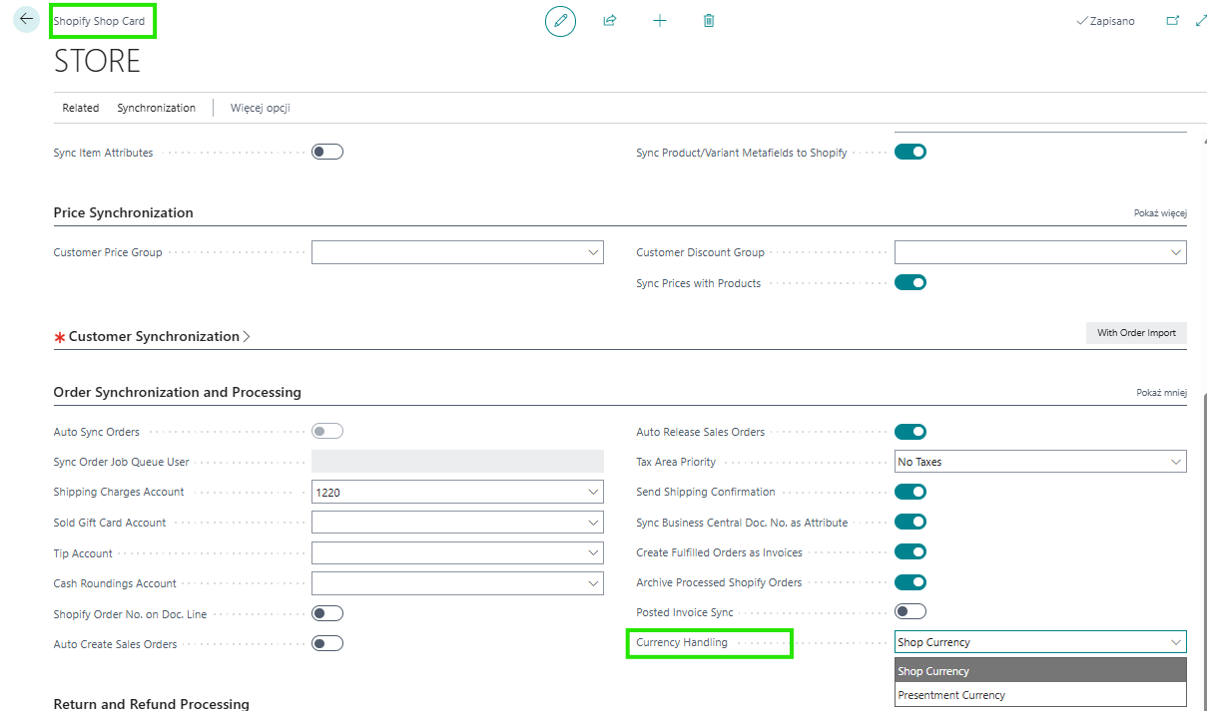The height and width of the screenshot is (711, 1207).
Task: Click With Order Import summary button
Action: tap(1136, 333)
